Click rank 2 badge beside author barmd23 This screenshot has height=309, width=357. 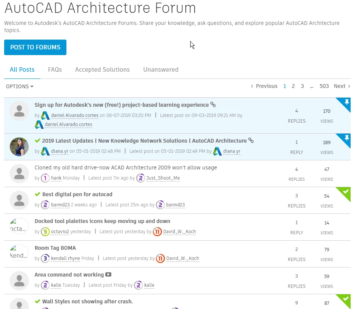click(x=45, y=205)
